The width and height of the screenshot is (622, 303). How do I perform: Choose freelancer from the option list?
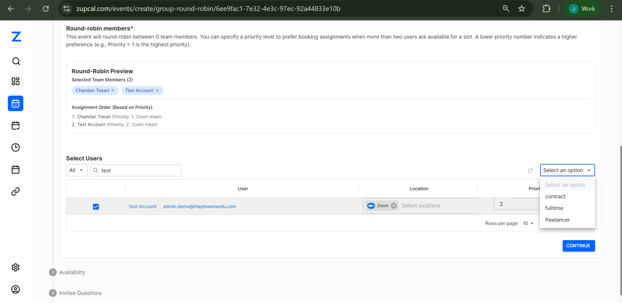click(557, 220)
